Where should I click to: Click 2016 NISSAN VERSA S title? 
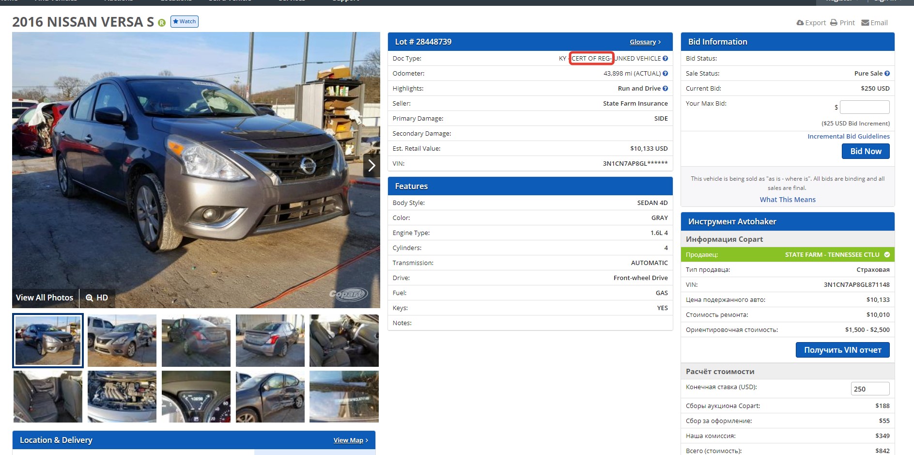click(83, 22)
